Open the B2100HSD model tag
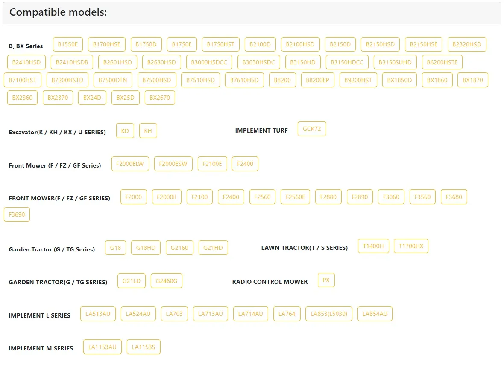This screenshot has height=370, width=504. point(300,44)
